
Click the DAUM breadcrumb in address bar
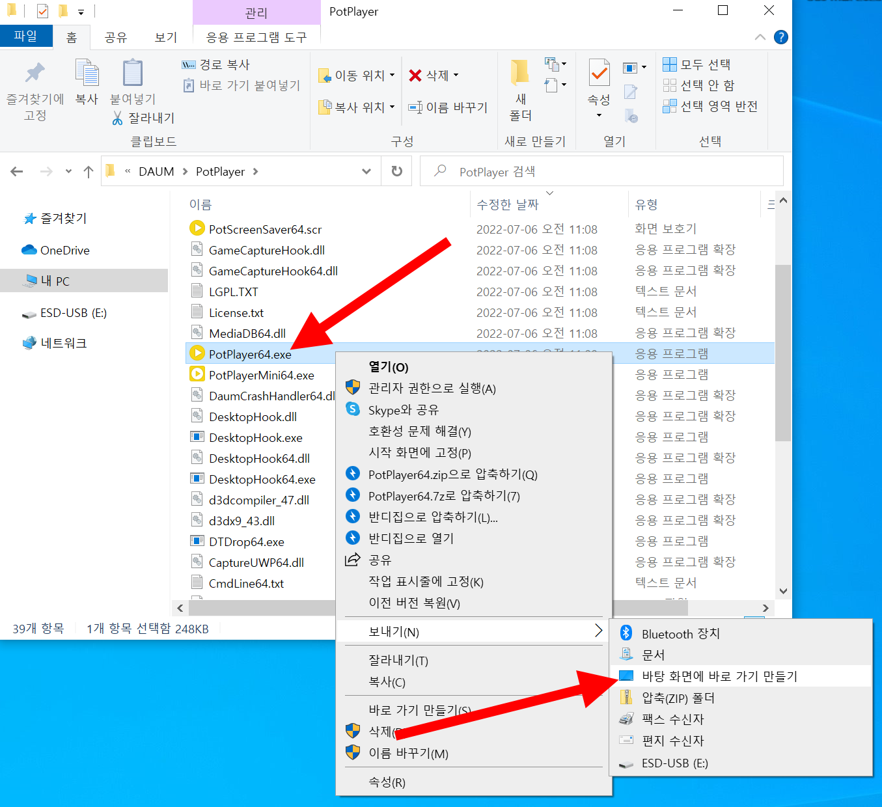coord(156,171)
